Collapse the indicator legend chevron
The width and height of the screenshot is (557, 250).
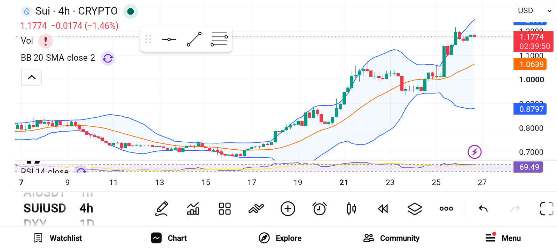click(x=32, y=77)
